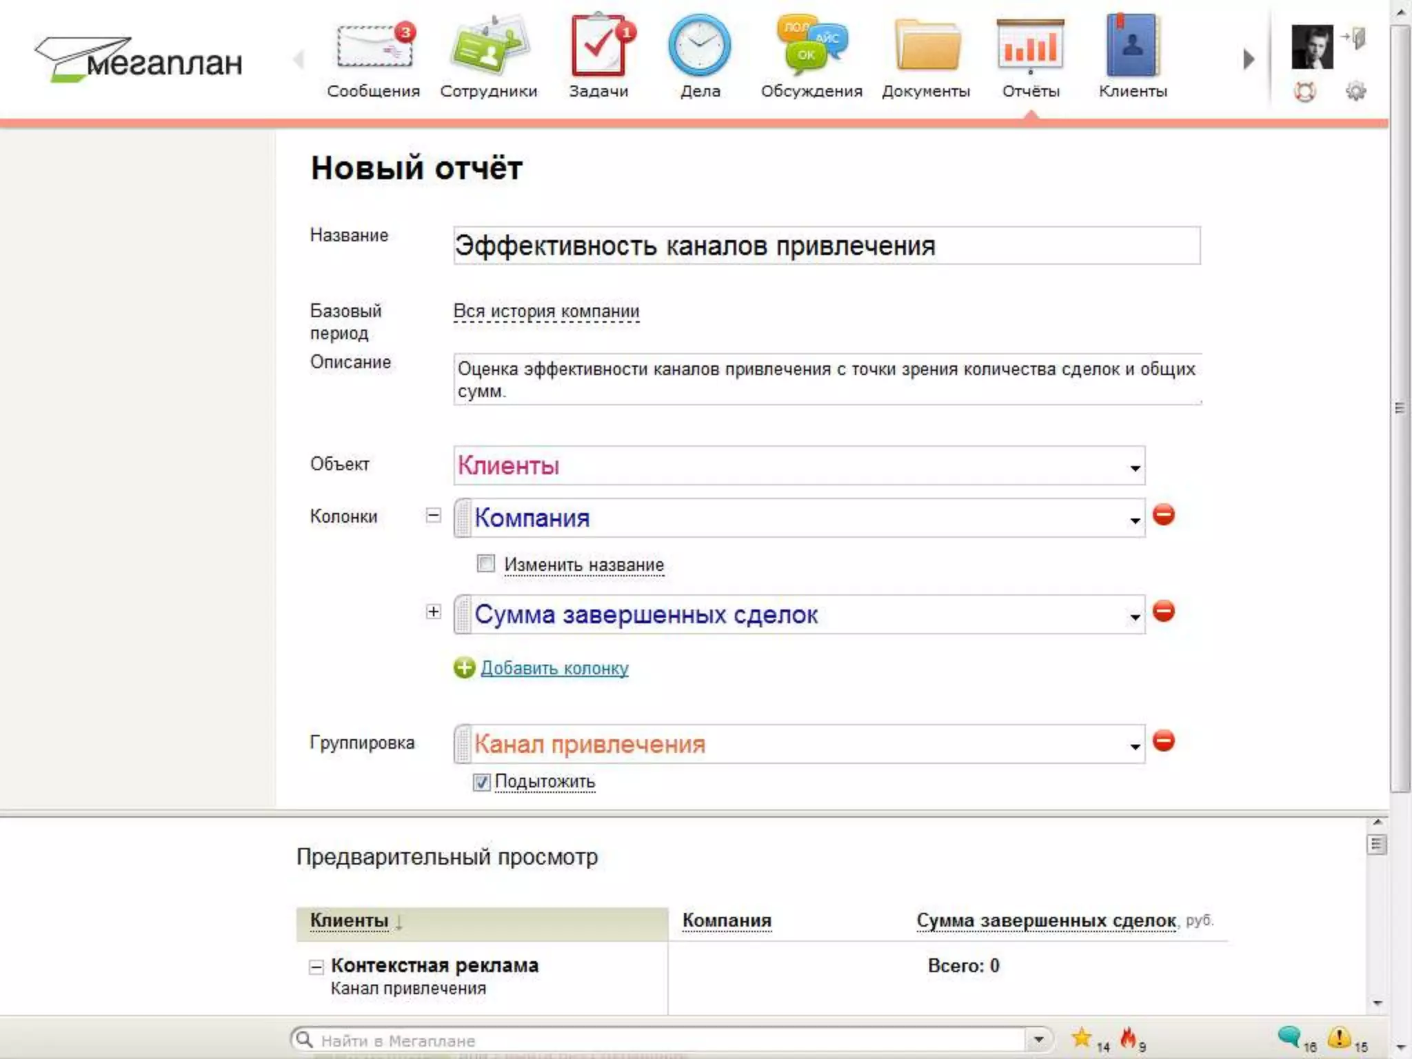This screenshot has height=1059, width=1412.
Task: Expand the Сумма завершенных сделок column options
Action: click(433, 612)
